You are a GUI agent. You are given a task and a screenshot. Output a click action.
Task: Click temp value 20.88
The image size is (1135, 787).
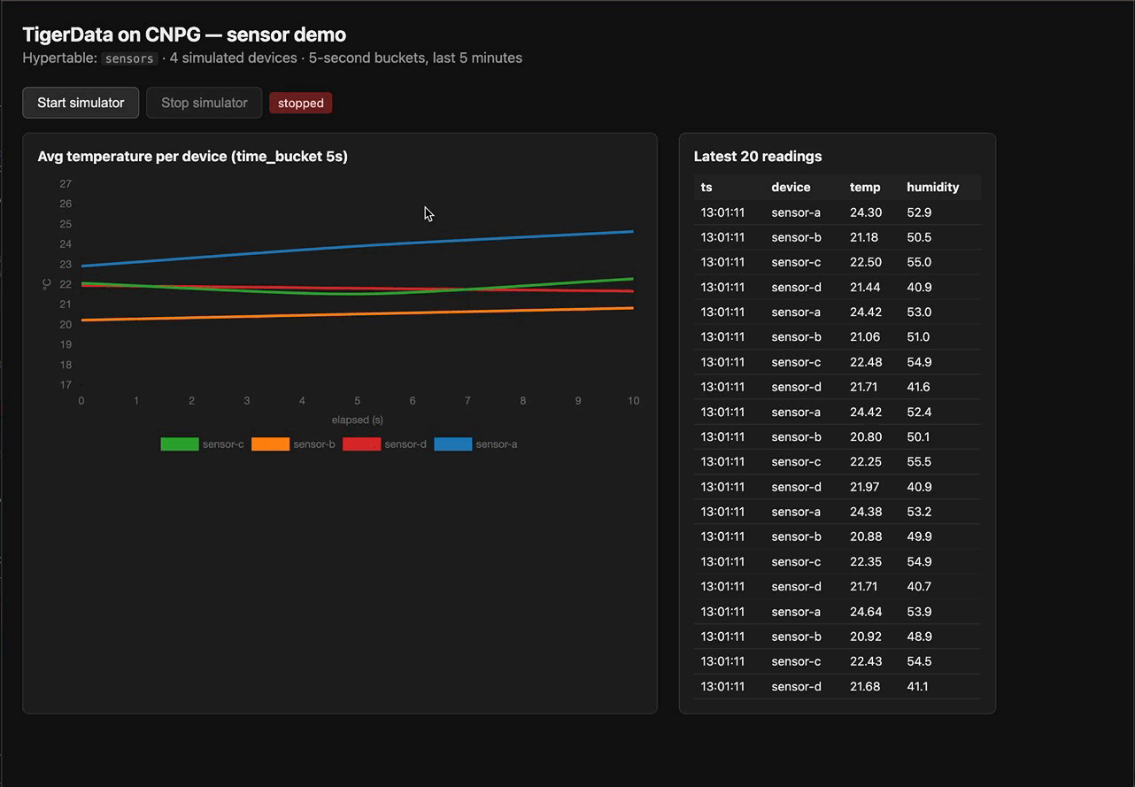pyautogui.click(x=865, y=536)
